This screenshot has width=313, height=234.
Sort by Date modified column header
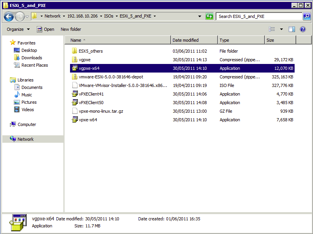pos(194,40)
